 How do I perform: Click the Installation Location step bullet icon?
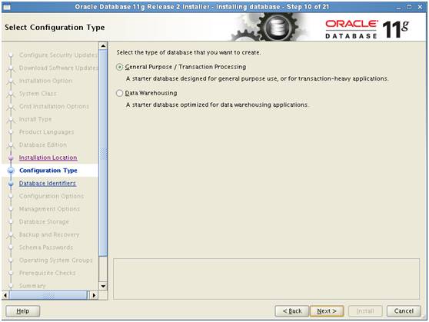[x=11, y=158]
